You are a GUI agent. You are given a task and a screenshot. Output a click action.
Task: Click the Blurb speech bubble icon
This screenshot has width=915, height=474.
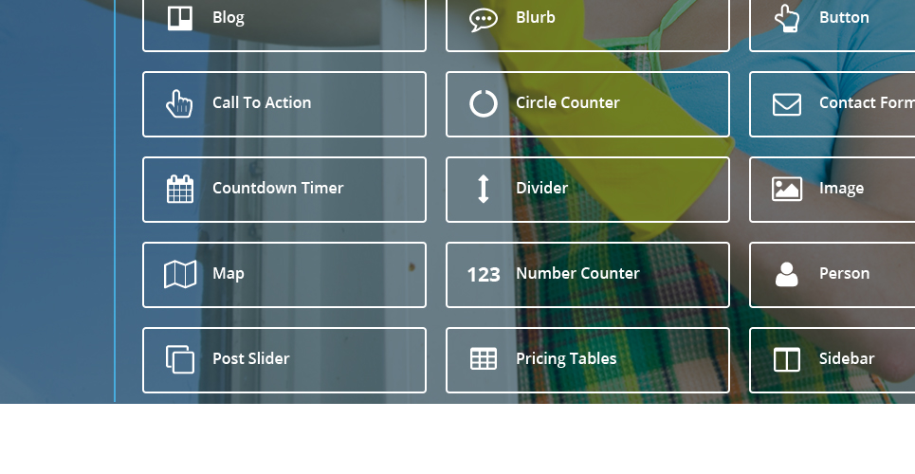point(484,19)
